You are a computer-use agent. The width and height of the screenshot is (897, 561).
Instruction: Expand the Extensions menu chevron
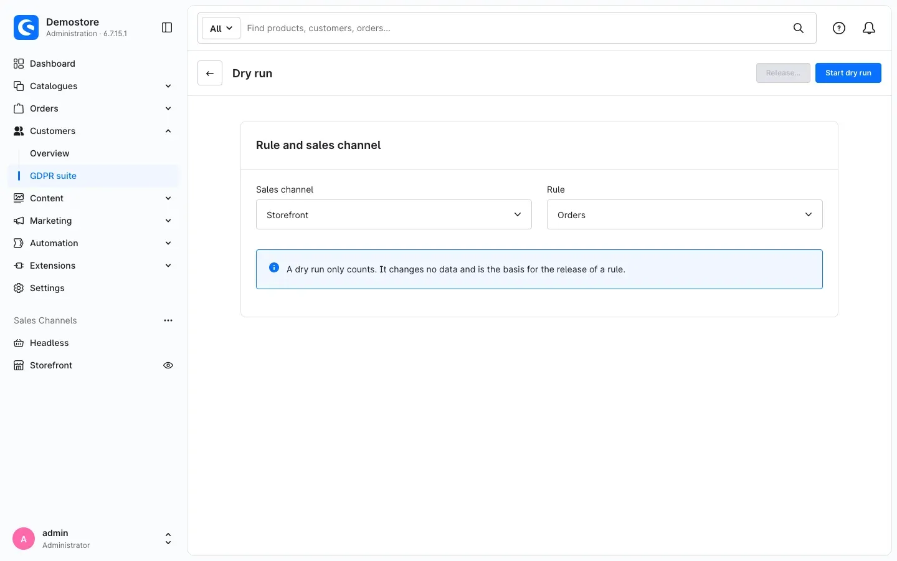coord(168,266)
